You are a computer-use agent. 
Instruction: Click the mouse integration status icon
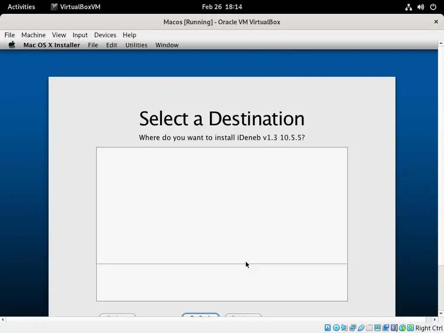(x=402, y=328)
